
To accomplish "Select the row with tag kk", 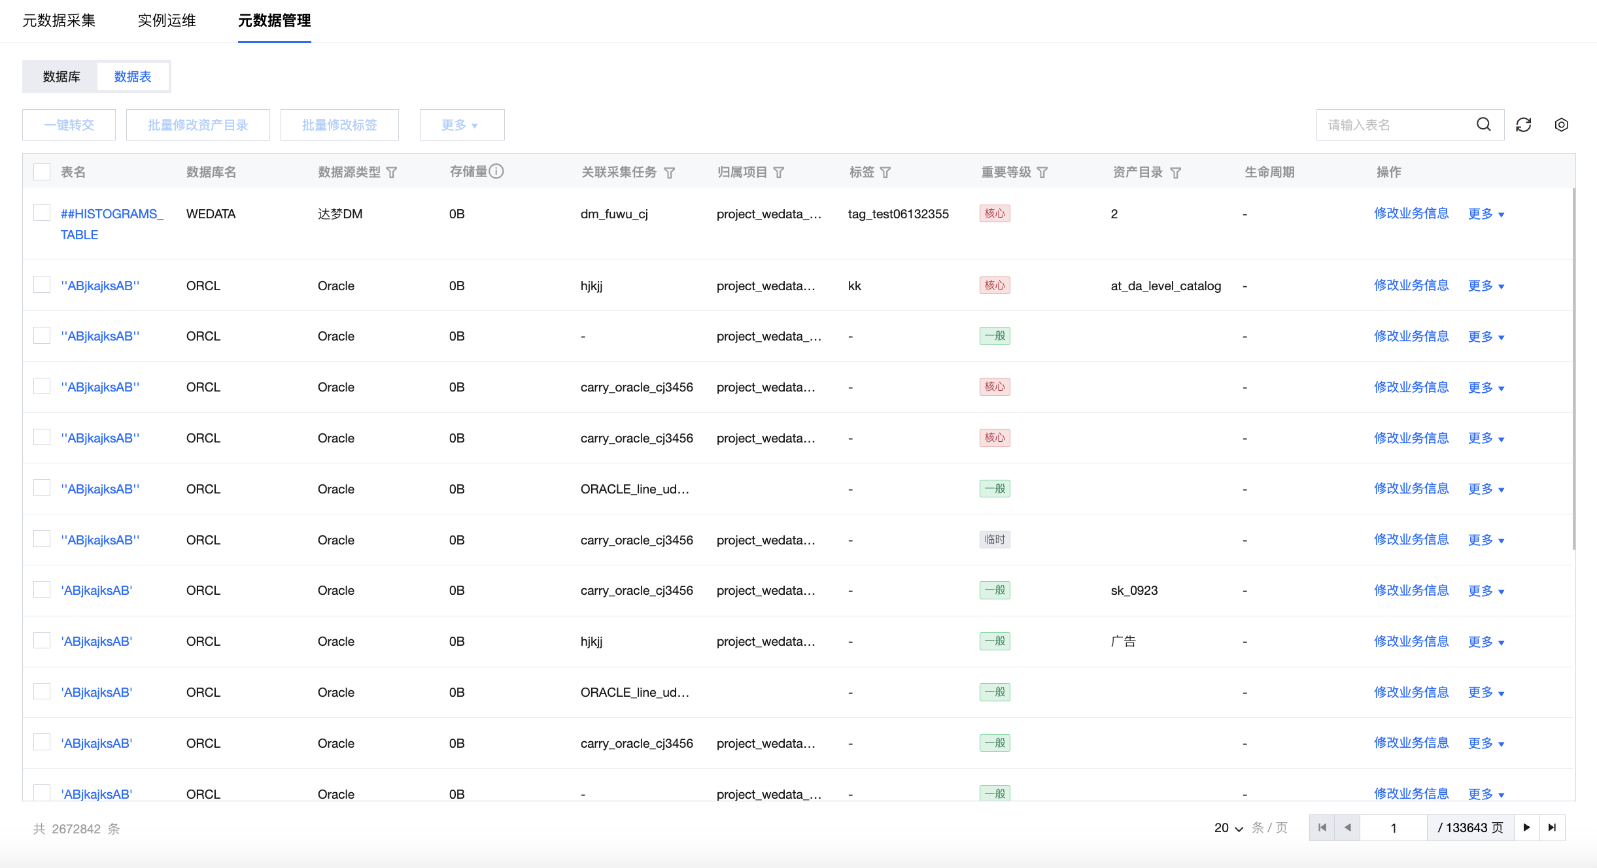I will tap(42, 284).
